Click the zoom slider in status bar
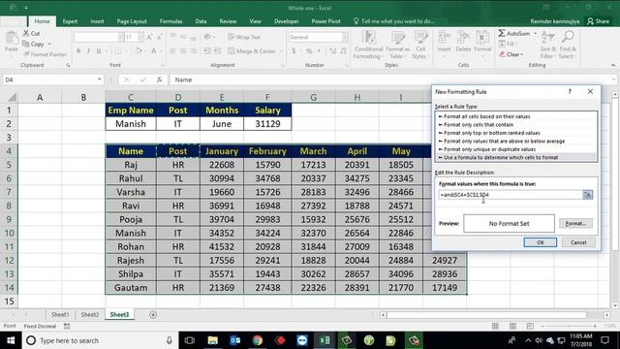Viewport: 620px width, 349px height. [569, 326]
